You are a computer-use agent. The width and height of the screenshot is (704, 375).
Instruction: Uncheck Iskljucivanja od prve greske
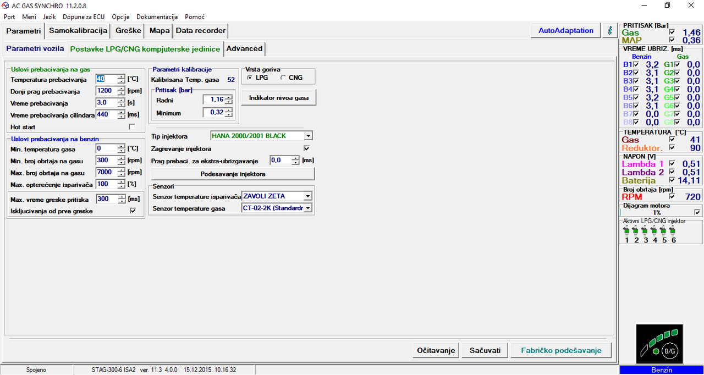click(x=133, y=211)
